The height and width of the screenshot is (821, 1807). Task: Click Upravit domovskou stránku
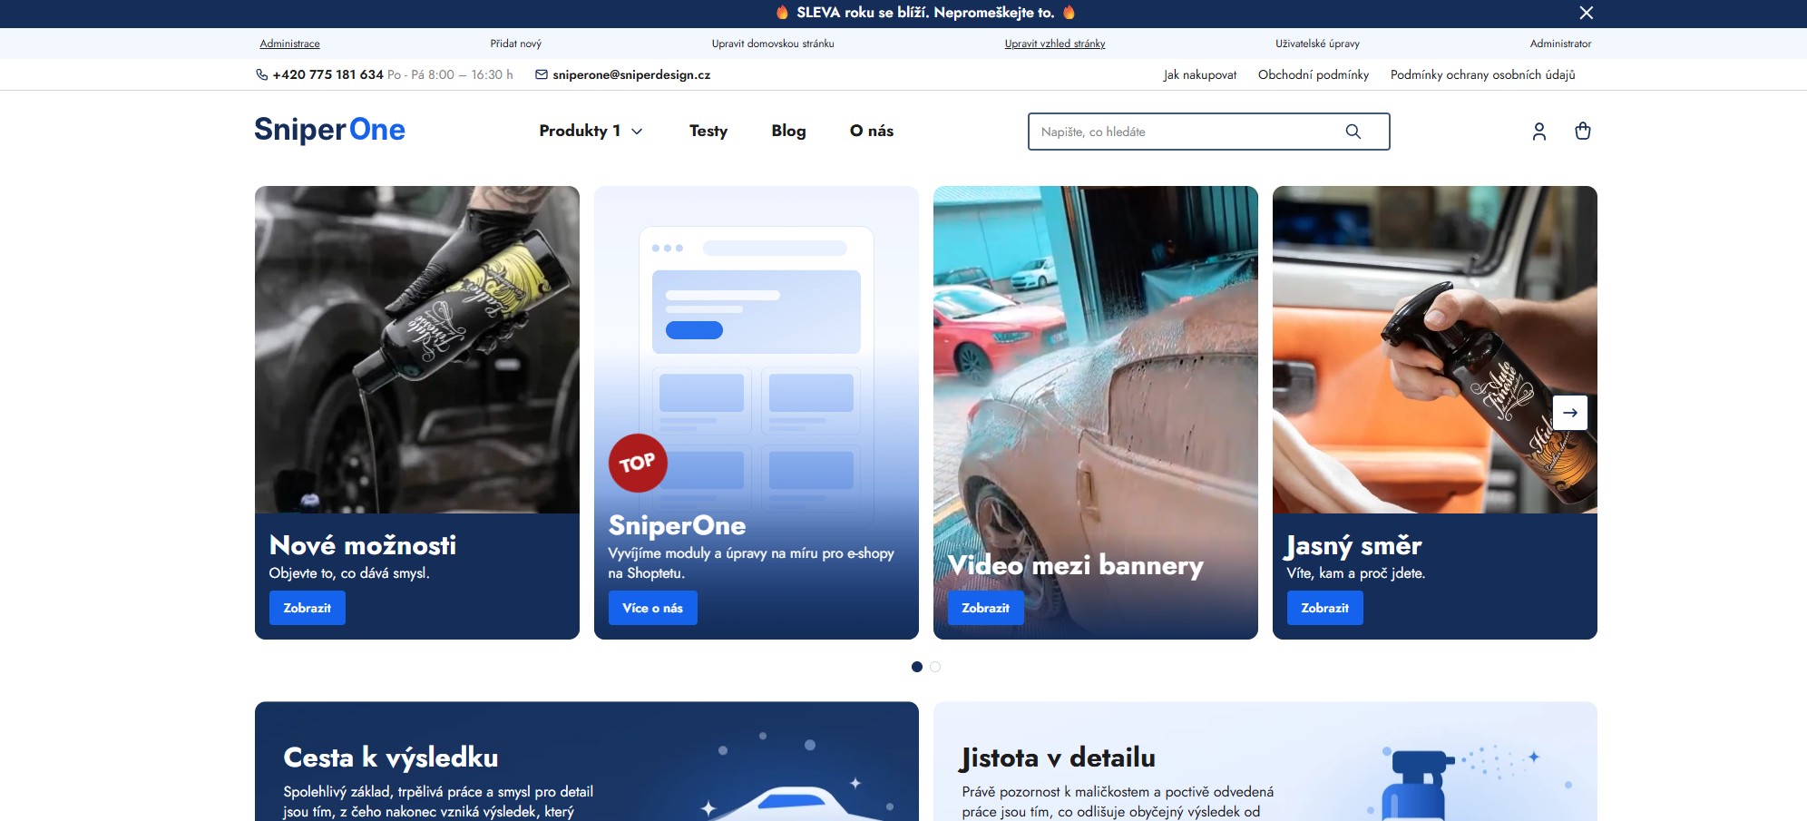[x=773, y=44]
